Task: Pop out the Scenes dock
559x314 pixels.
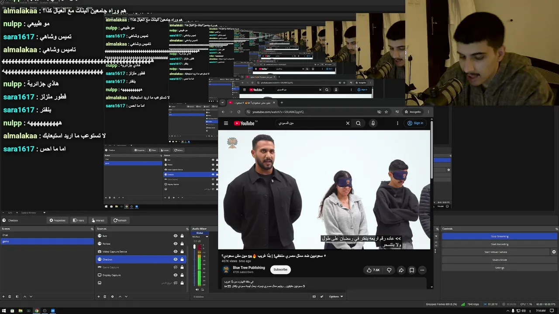Action: 92,229
